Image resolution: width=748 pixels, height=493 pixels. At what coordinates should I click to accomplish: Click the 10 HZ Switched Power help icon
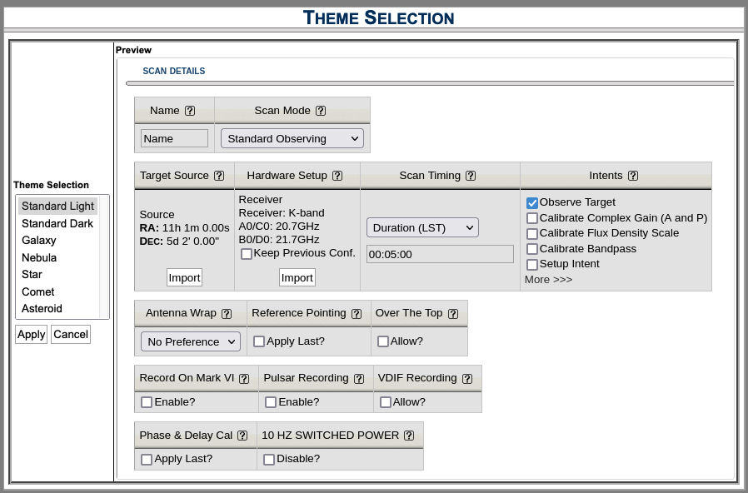pyautogui.click(x=408, y=435)
